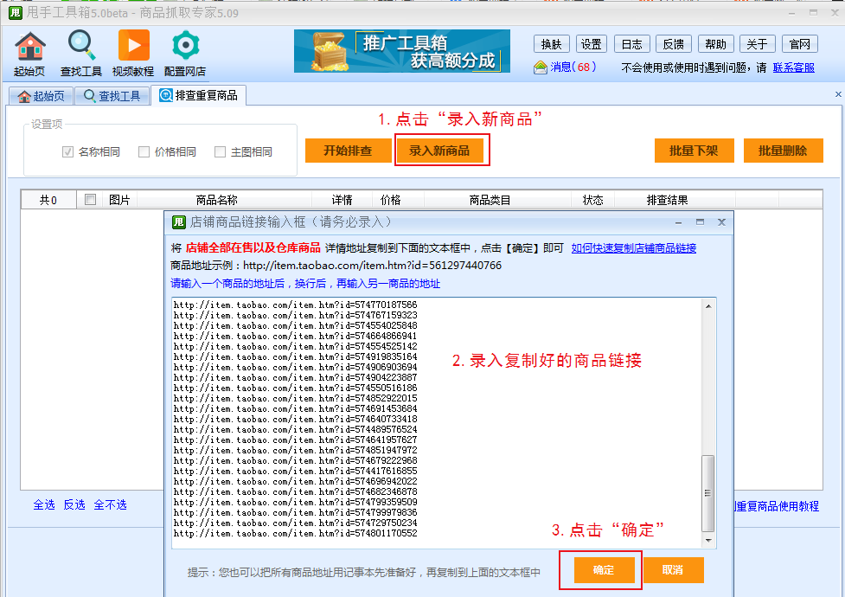Enable the 主图相同 checkbox
This screenshot has height=597, width=845.
pos(220,152)
